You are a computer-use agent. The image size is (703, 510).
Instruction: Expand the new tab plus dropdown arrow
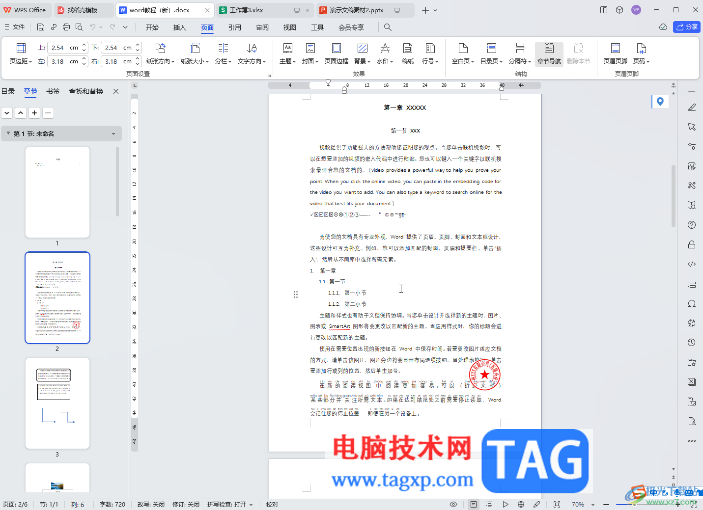435,10
